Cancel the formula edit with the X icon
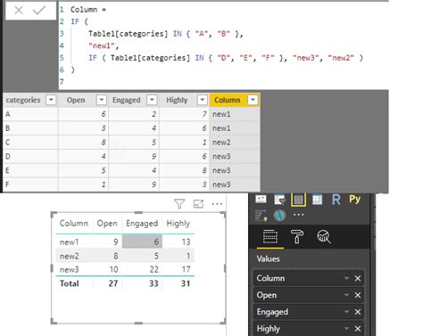 click(x=19, y=11)
